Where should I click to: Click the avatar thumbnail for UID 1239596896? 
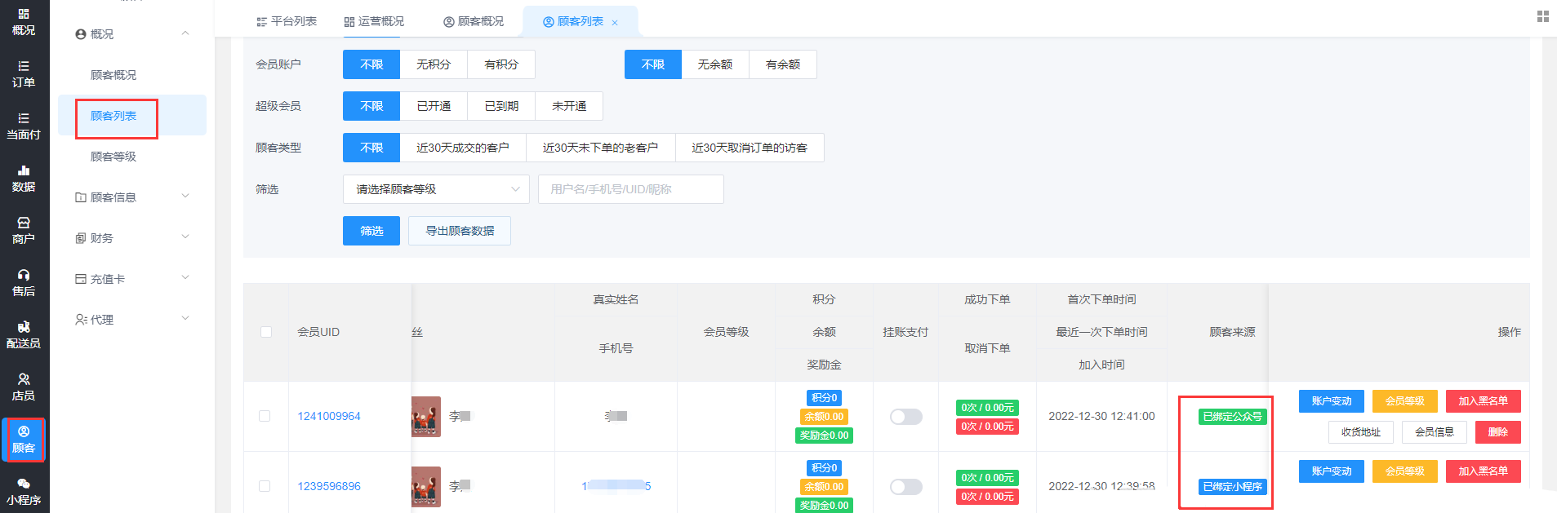click(426, 486)
